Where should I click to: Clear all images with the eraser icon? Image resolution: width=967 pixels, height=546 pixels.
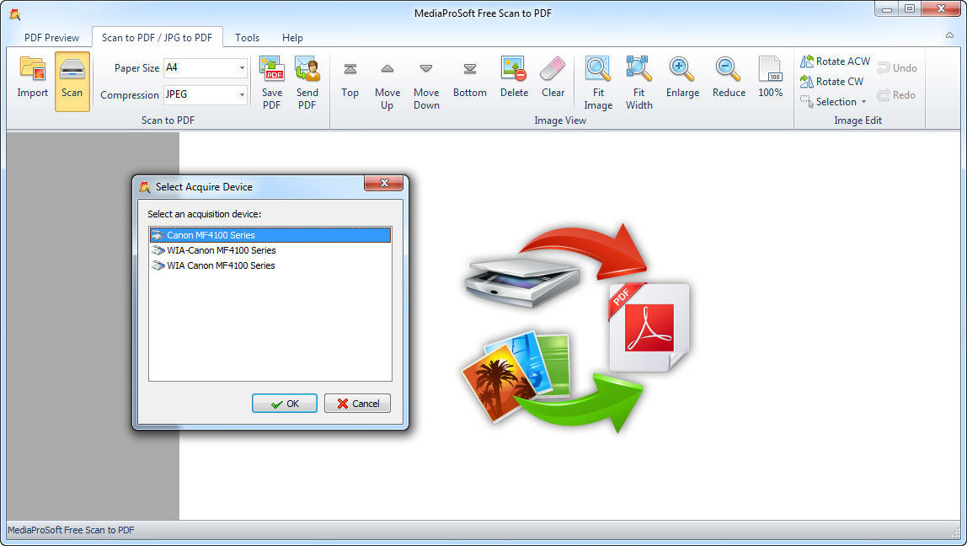coord(553,68)
